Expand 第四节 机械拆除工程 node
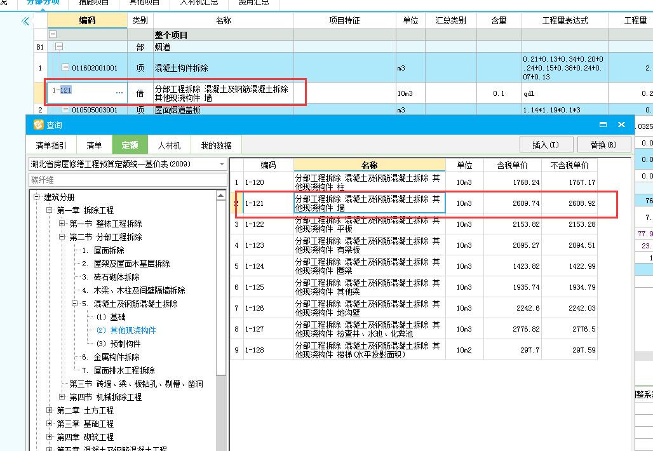This screenshot has height=451, width=653. pyautogui.click(x=62, y=396)
